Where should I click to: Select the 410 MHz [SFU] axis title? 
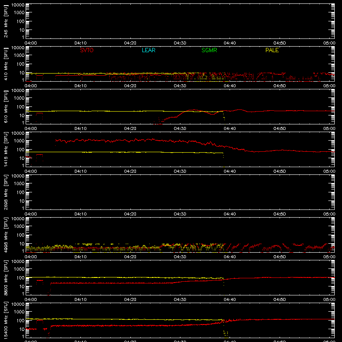[6, 64]
